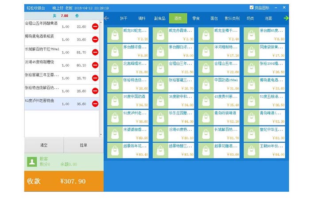Click 清空 to clear the cart
314x209 pixels.
click(x=44, y=145)
